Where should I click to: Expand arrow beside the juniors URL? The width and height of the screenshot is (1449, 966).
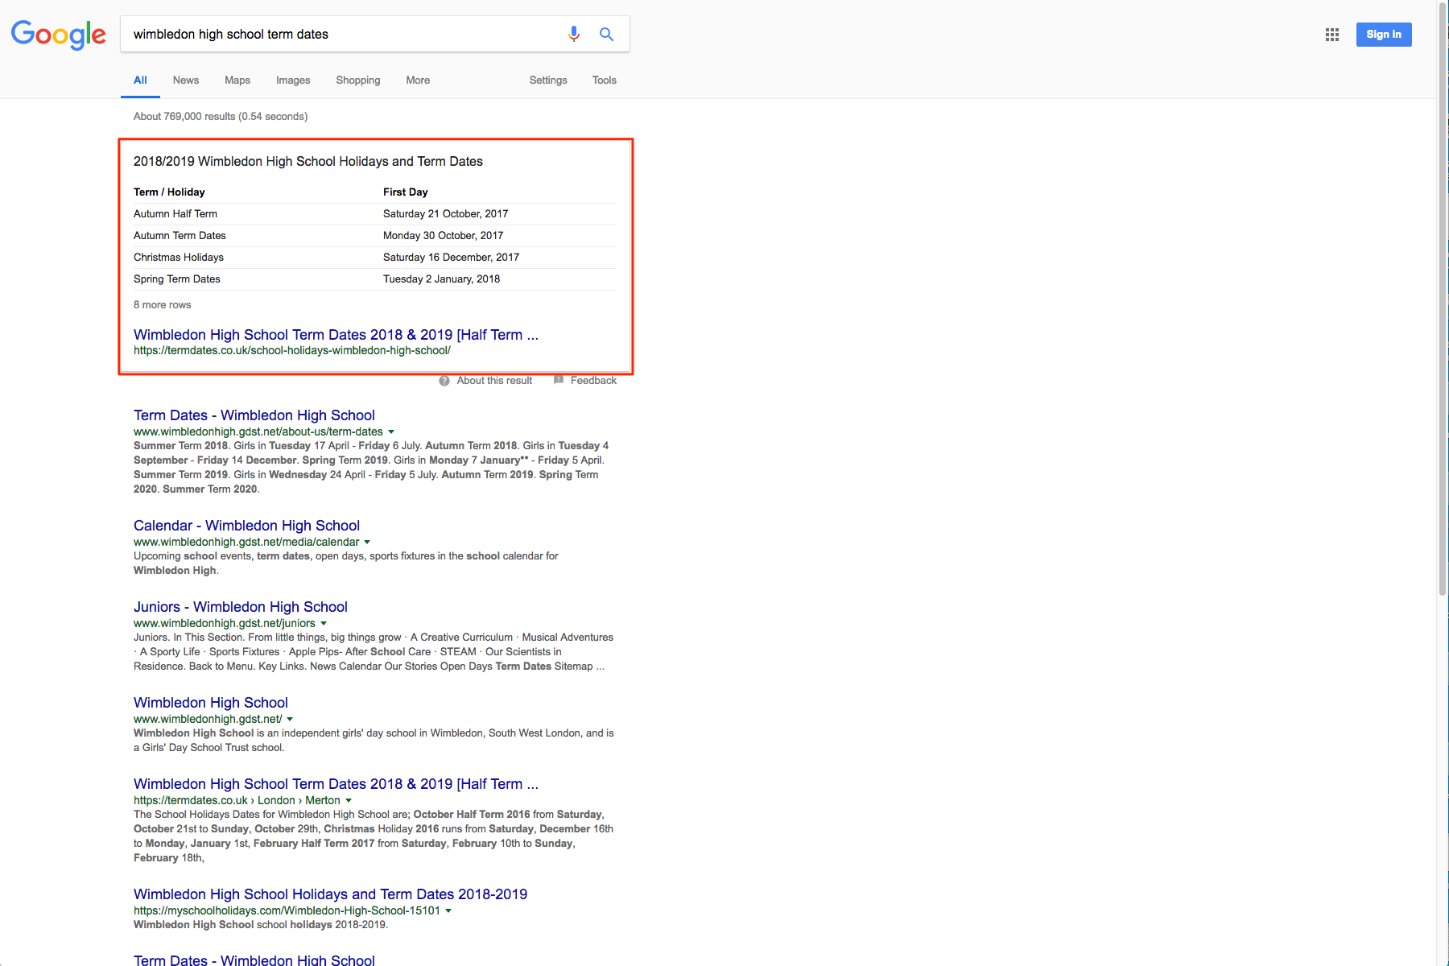point(324,624)
